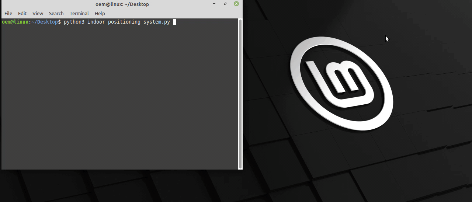Image resolution: width=472 pixels, height=202 pixels.
Task: Open the Help menu
Action: [x=100, y=13]
